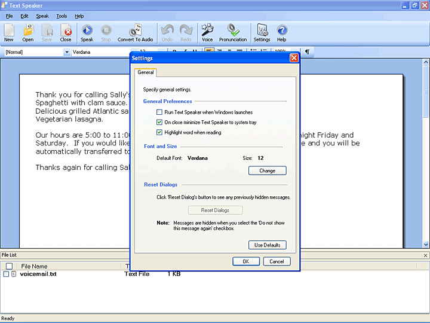This screenshot has width=430, height=323.
Task: Select the General tab in Settings
Action: pyautogui.click(x=146, y=72)
